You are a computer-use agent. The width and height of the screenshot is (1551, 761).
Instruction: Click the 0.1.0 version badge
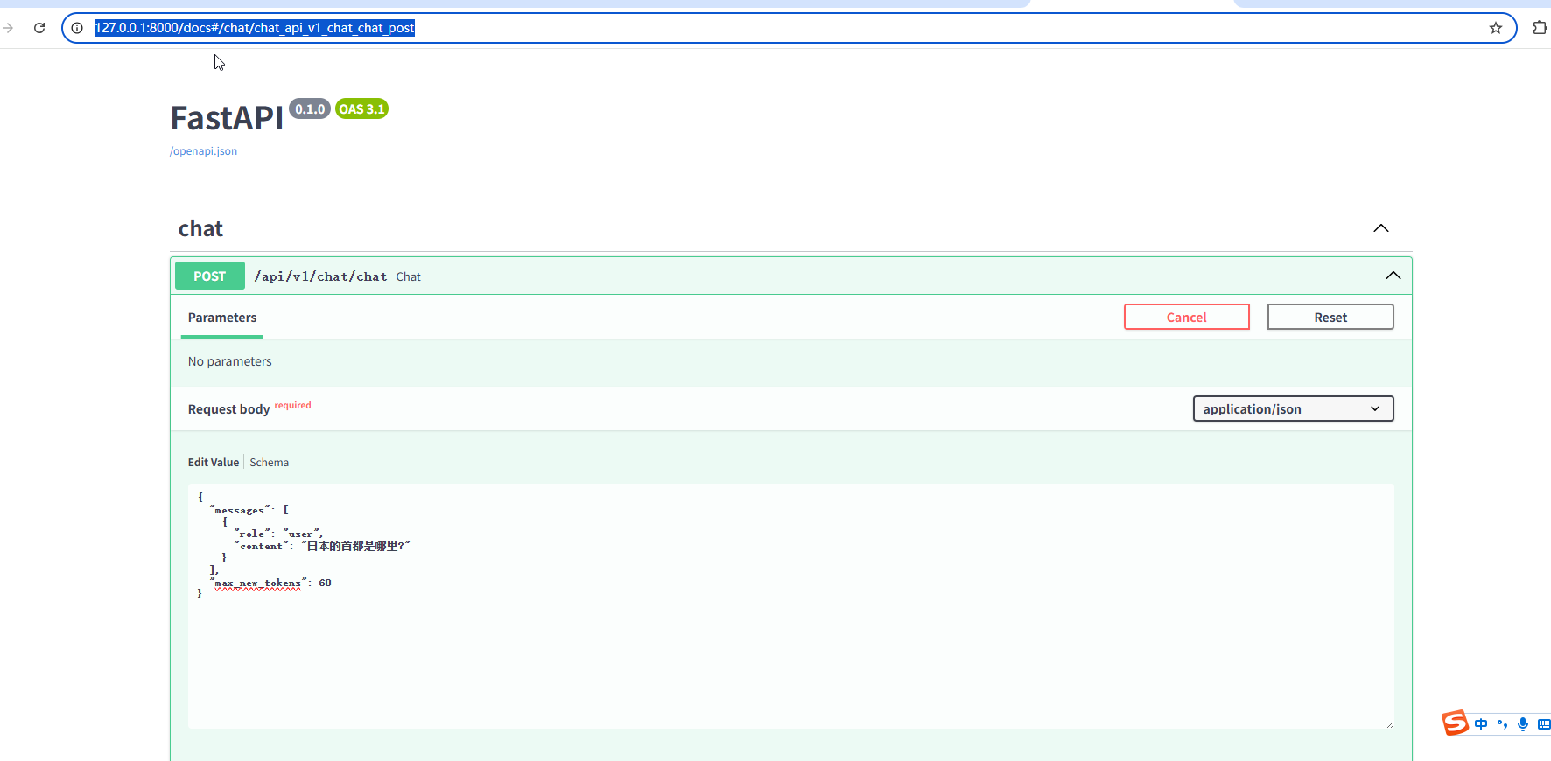pos(310,109)
